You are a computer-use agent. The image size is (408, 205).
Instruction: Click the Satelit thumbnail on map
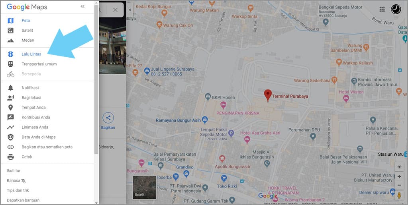(144, 188)
